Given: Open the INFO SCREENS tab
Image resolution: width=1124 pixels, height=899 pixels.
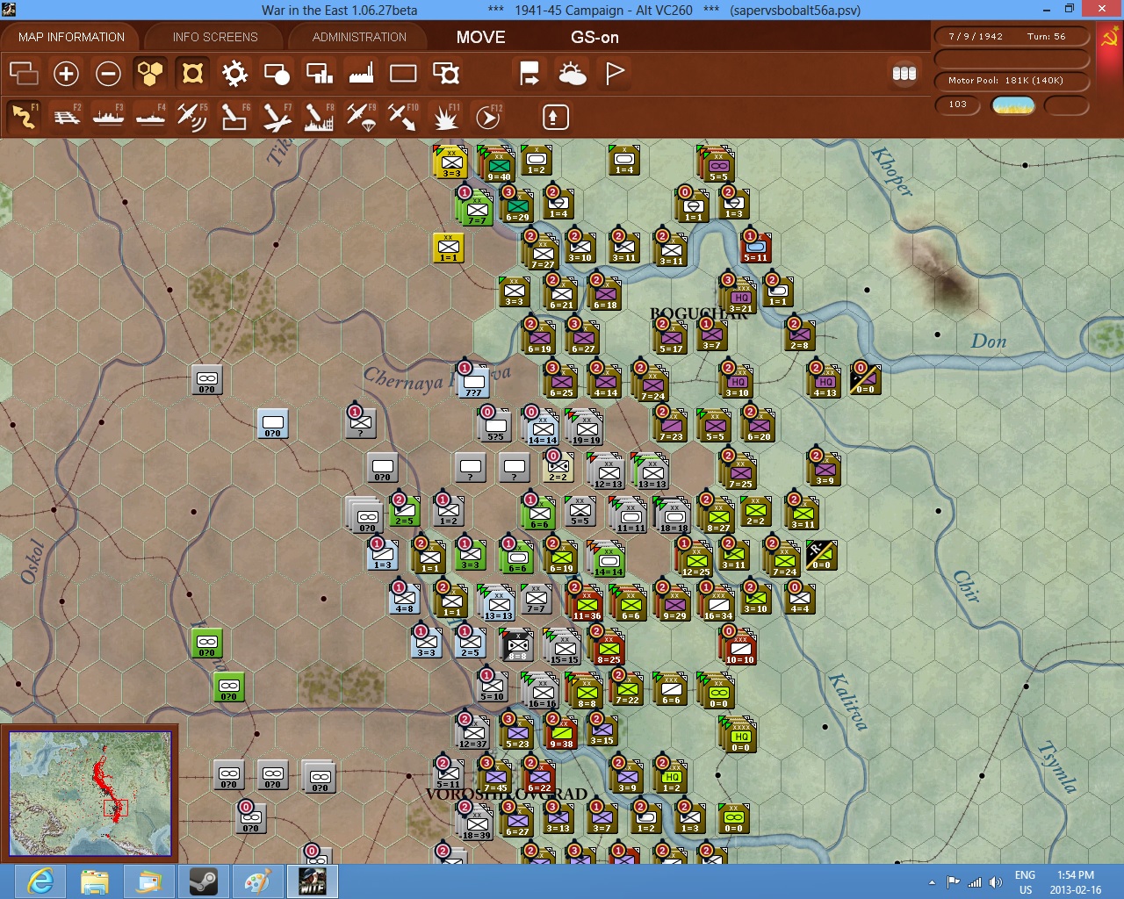Looking at the screenshot, I should (215, 37).
